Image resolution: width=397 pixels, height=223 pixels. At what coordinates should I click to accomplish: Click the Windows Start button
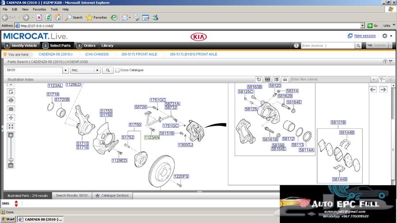[x=8, y=219]
